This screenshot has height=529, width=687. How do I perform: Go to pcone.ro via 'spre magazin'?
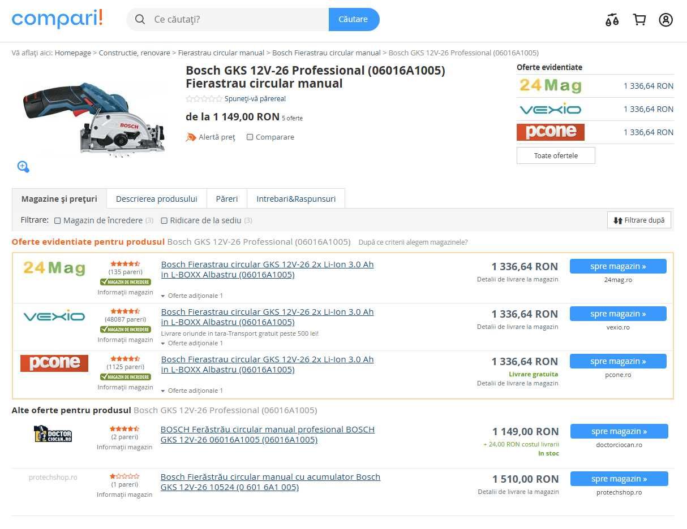tap(618, 361)
